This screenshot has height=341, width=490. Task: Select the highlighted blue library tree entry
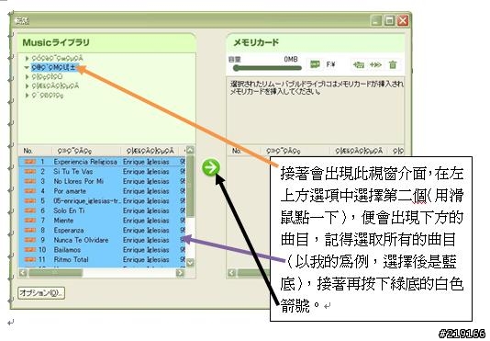[x=54, y=67]
